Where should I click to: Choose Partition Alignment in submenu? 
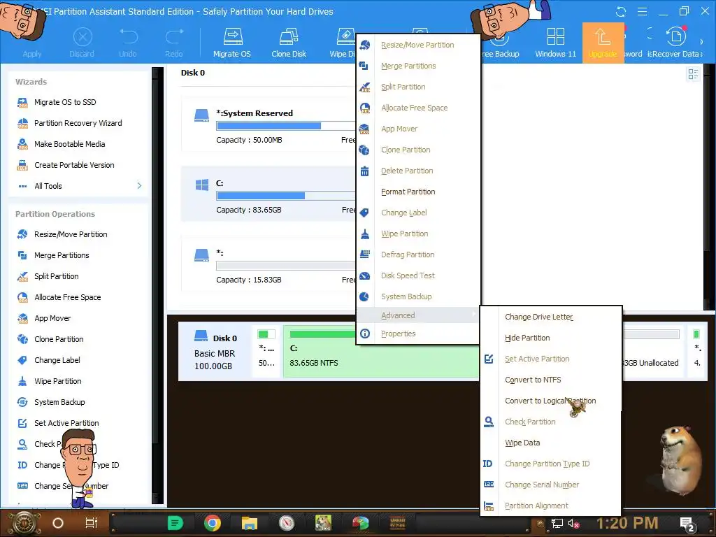pyautogui.click(x=551, y=506)
